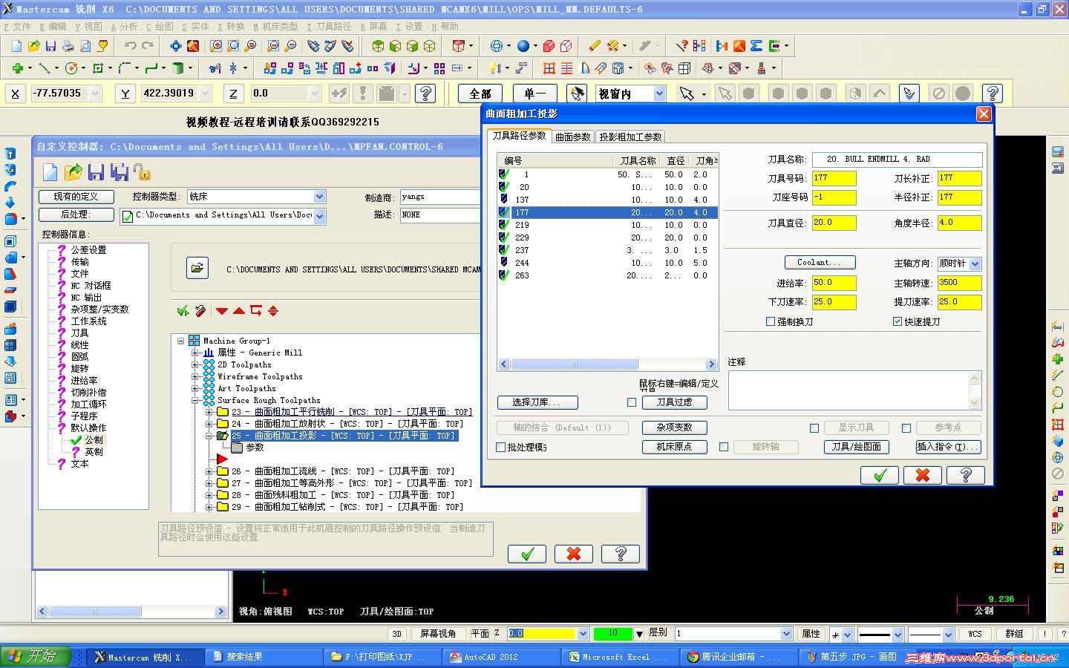This screenshot has width=1069, height=668.
Task: Click the blue Sigma statistics icon
Action: pos(756,46)
